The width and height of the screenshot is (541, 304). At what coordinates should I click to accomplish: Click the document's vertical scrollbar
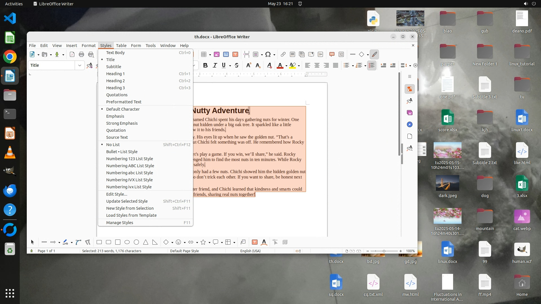pos(399,113)
